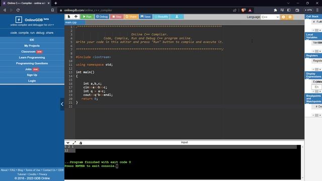This screenshot has height=181, width=322.
Task: Open the Credits footer link
Action: coord(32,174)
